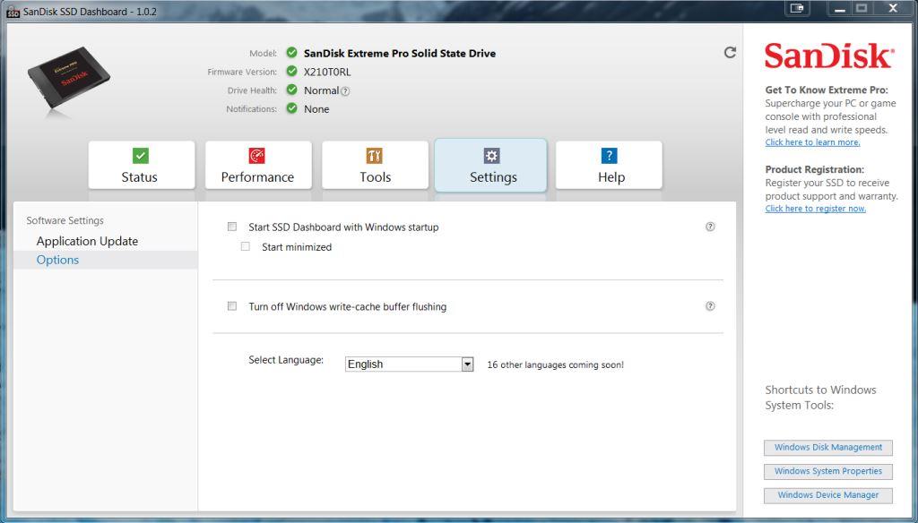Viewport: 918px width, 523px height.
Task: Open the Performance tab
Action: [258, 165]
